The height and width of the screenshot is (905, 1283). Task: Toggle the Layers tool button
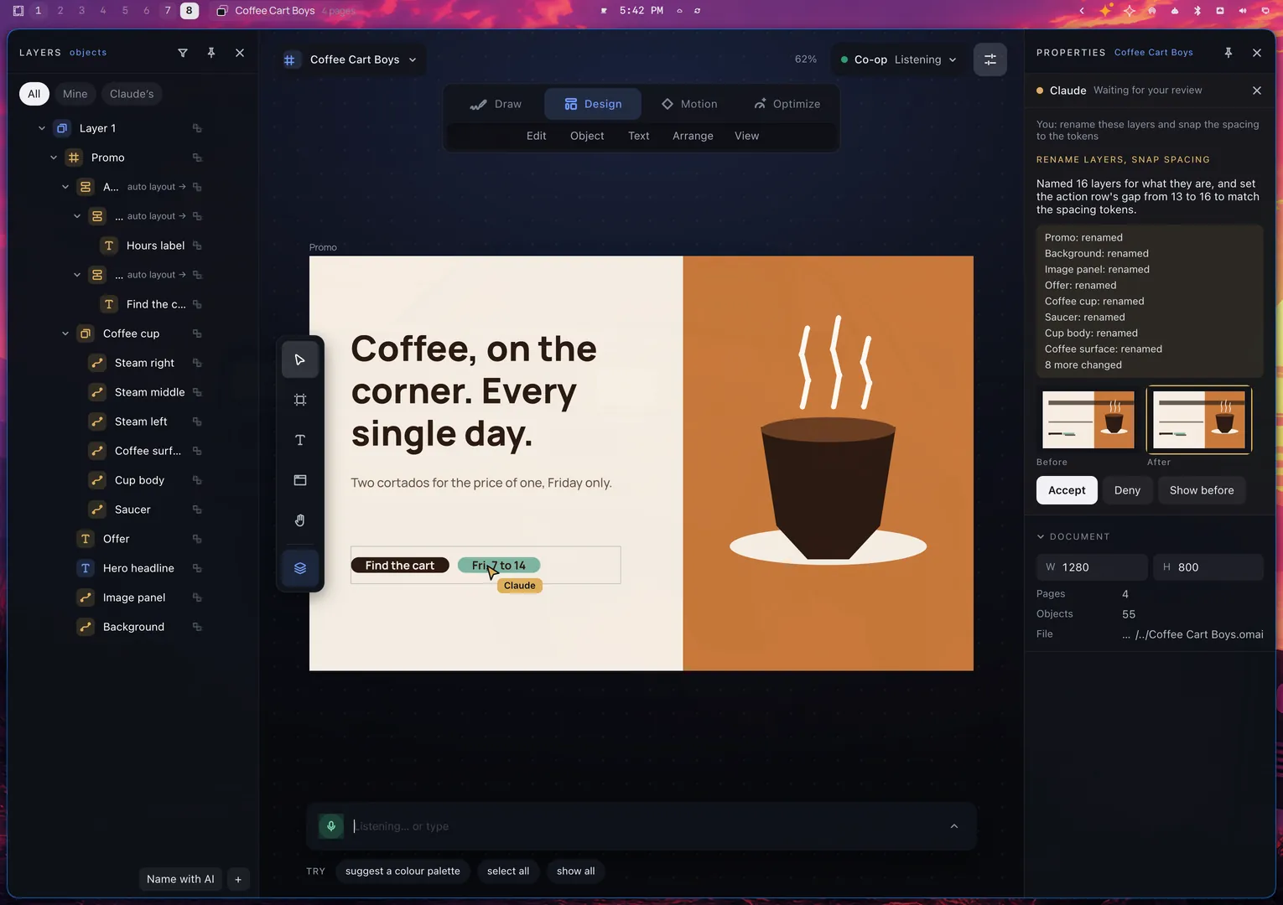(300, 568)
